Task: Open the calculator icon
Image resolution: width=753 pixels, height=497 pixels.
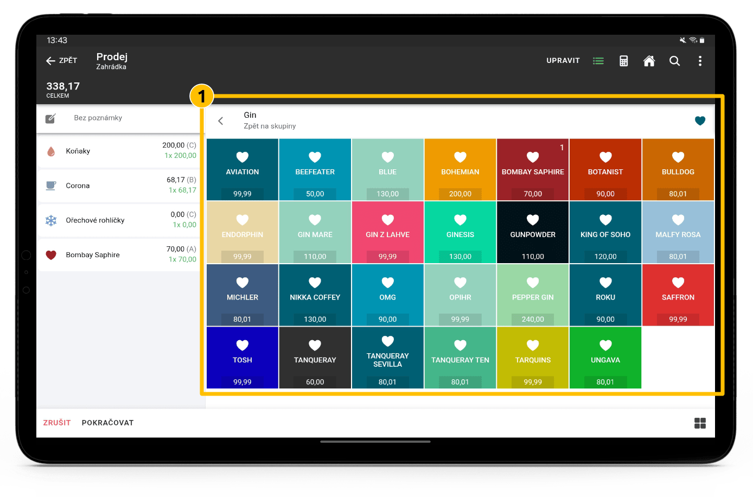Action: click(x=624, y=61)
